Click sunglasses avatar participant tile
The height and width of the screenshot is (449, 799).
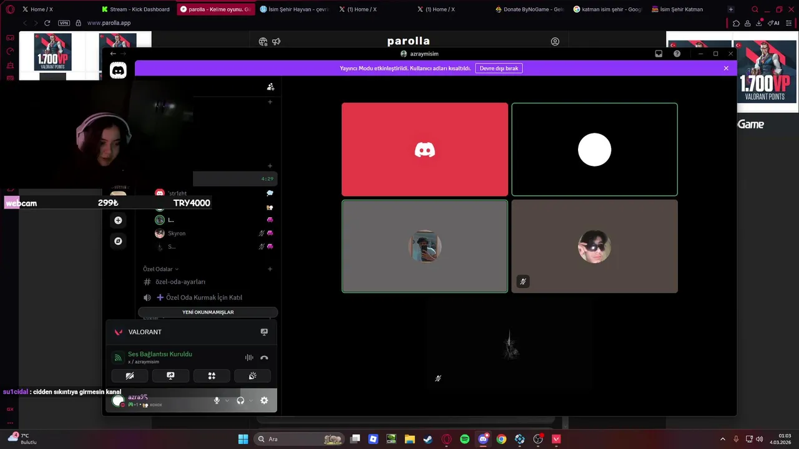pos(594,246)
